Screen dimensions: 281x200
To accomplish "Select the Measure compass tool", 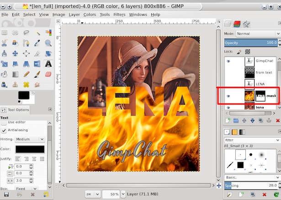I will (4, 53).
